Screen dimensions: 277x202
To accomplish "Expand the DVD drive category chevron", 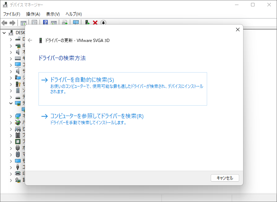I will pyautogui.click(x=11, y=39).
